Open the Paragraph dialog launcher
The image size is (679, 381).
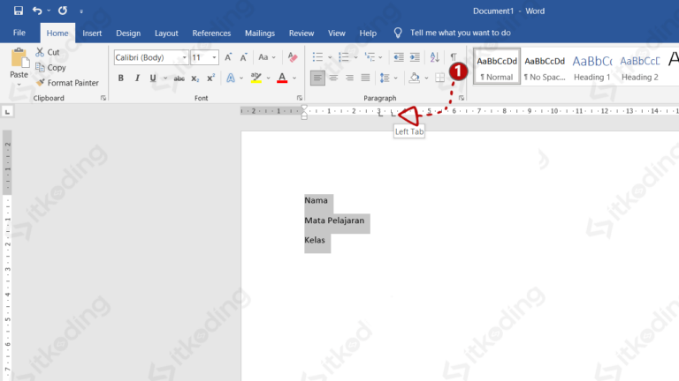[x=462, y=98]
